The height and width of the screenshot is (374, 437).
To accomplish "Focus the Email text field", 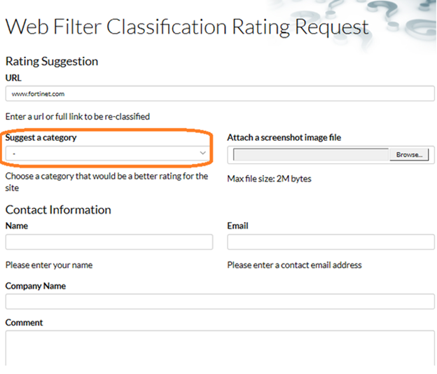I will click(x=331, y=242).
